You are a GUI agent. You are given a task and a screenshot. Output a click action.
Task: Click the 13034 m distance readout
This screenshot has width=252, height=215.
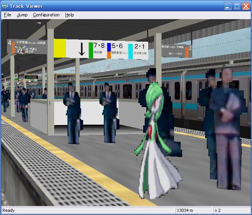point(185,210)
